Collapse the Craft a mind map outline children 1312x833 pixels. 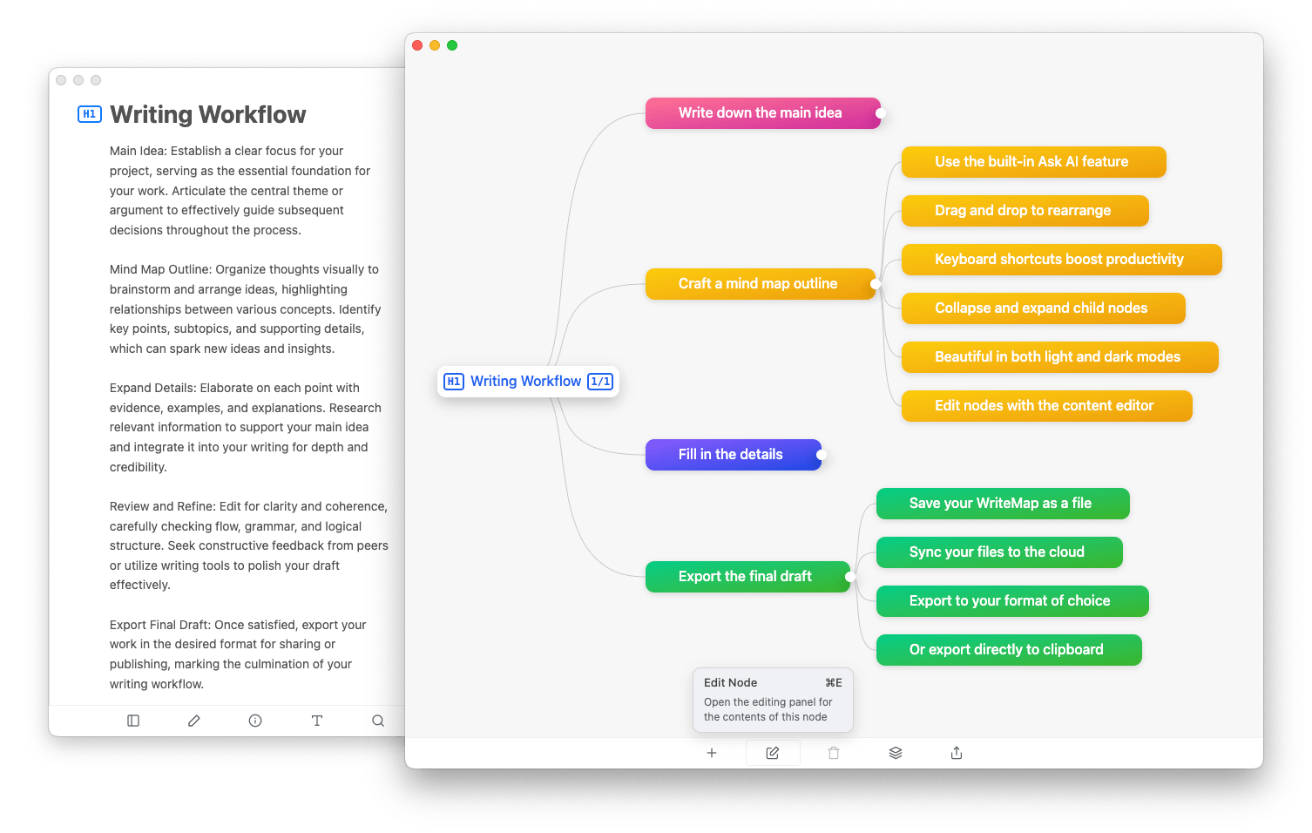pos(876,284)
